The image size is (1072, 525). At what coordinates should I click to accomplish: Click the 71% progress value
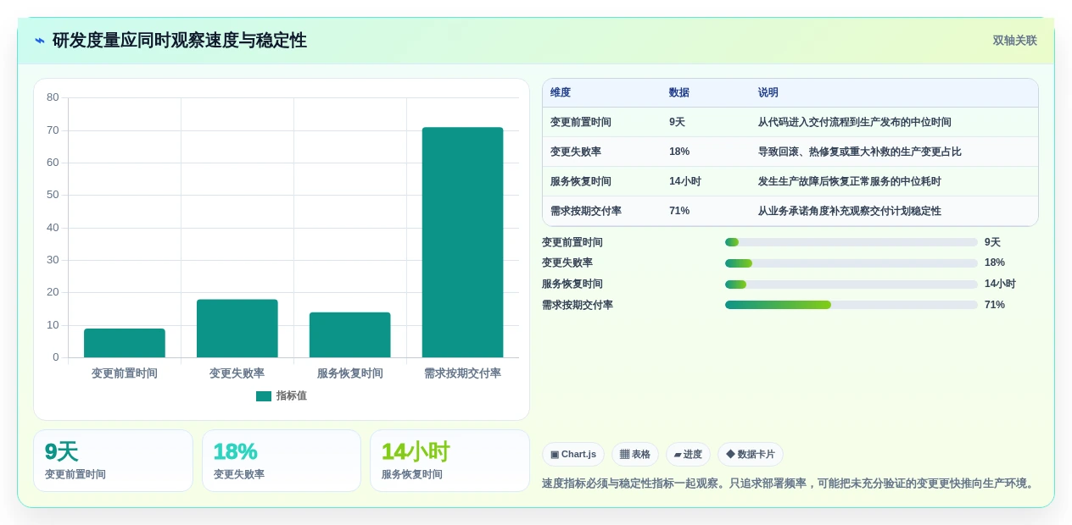[995, 305]
